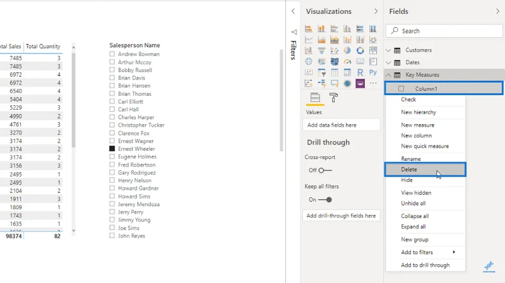Click the 98374 total sales value

point(13,236)
